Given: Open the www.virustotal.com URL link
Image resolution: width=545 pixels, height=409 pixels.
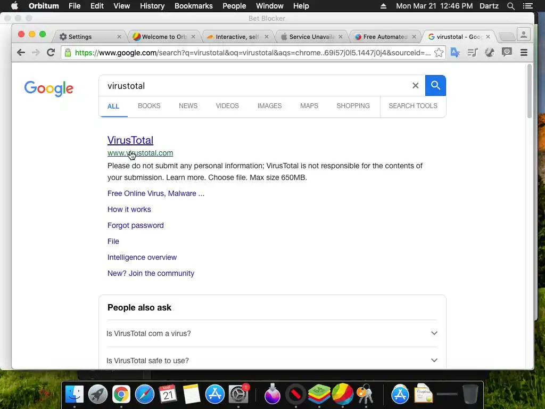Looking at the screenshot, I should pyautogui.click(x=140, y=153).
